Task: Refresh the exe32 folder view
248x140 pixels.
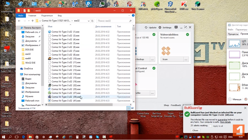Action: [92, 21]
